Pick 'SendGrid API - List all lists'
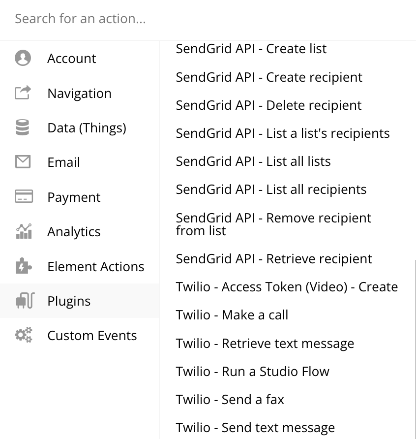 (x=253, y=161)
